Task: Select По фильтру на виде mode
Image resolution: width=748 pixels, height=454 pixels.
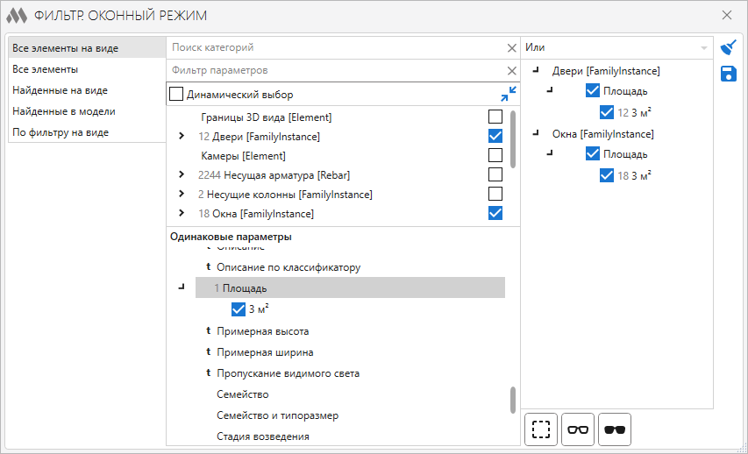Action: tap(88, 132)
